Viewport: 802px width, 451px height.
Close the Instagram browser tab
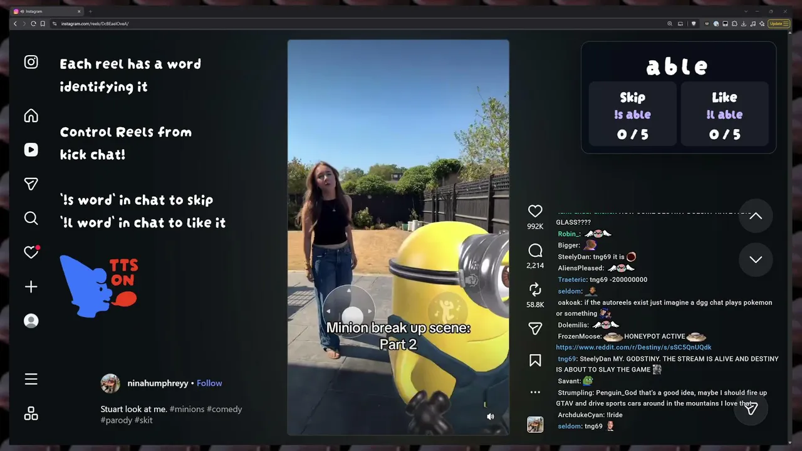(x=79, y=11)
